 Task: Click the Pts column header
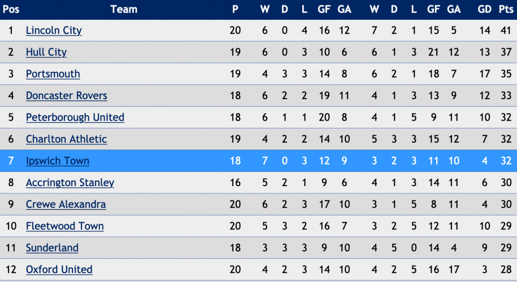click(506, 9)
